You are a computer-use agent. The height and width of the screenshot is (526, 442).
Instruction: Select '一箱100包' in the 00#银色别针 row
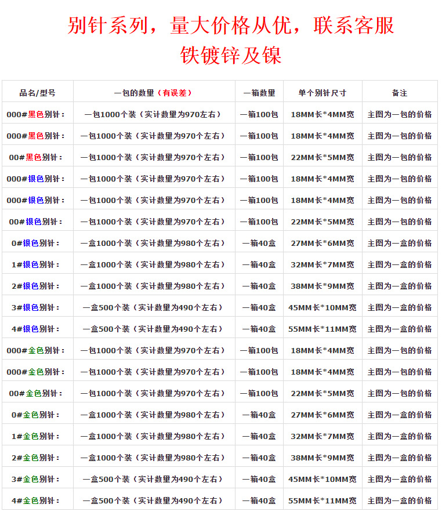(x=259, y=222)
